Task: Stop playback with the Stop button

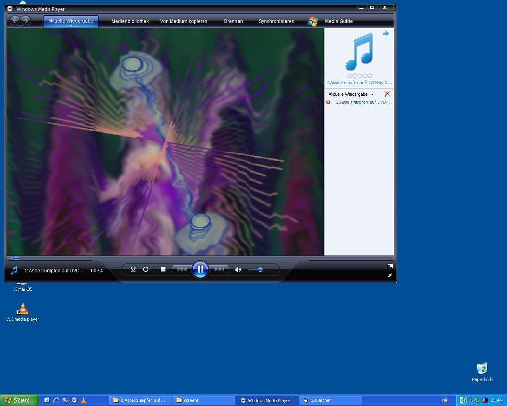Action: coord(163,269)
